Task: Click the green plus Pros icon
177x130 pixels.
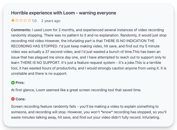Action: click(x=13, y=83)
